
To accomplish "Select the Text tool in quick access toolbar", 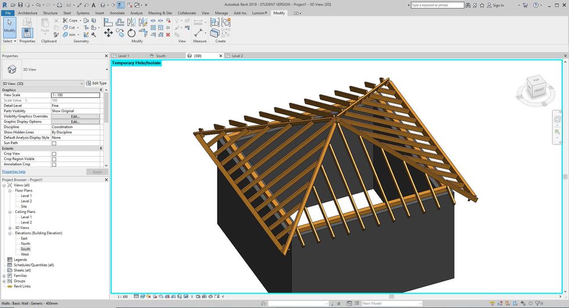I will click(x=93, y=5).
